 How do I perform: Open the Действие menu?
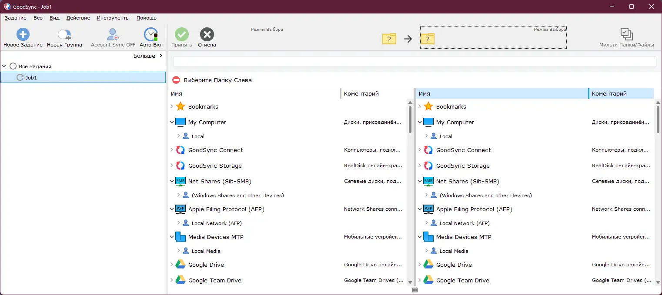(x=78, y=18)
